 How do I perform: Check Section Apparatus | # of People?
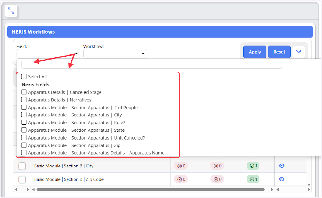click(x=24, y=107)
